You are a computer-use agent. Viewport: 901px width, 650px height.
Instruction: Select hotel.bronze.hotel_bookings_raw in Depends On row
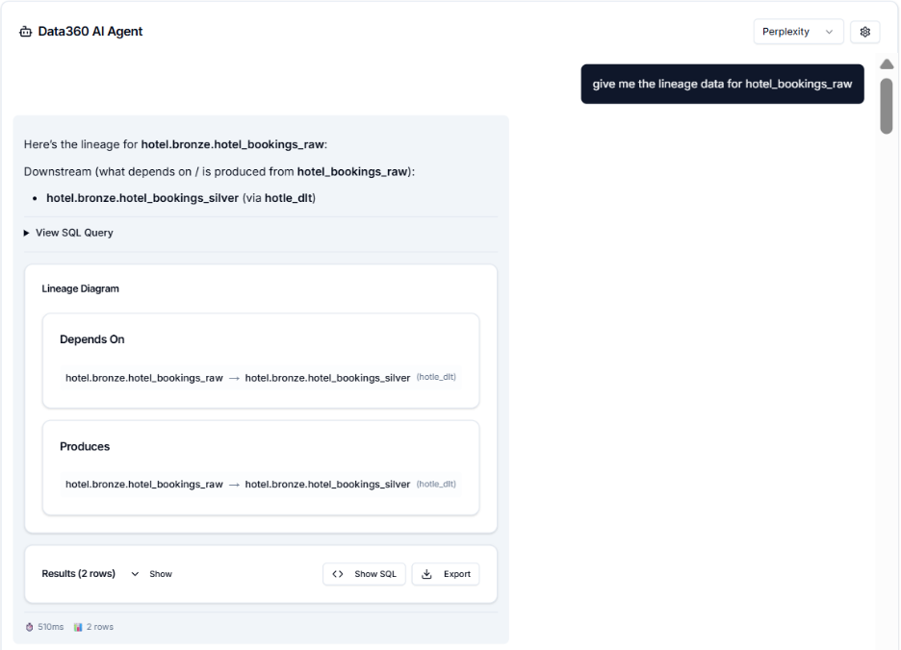142,377
